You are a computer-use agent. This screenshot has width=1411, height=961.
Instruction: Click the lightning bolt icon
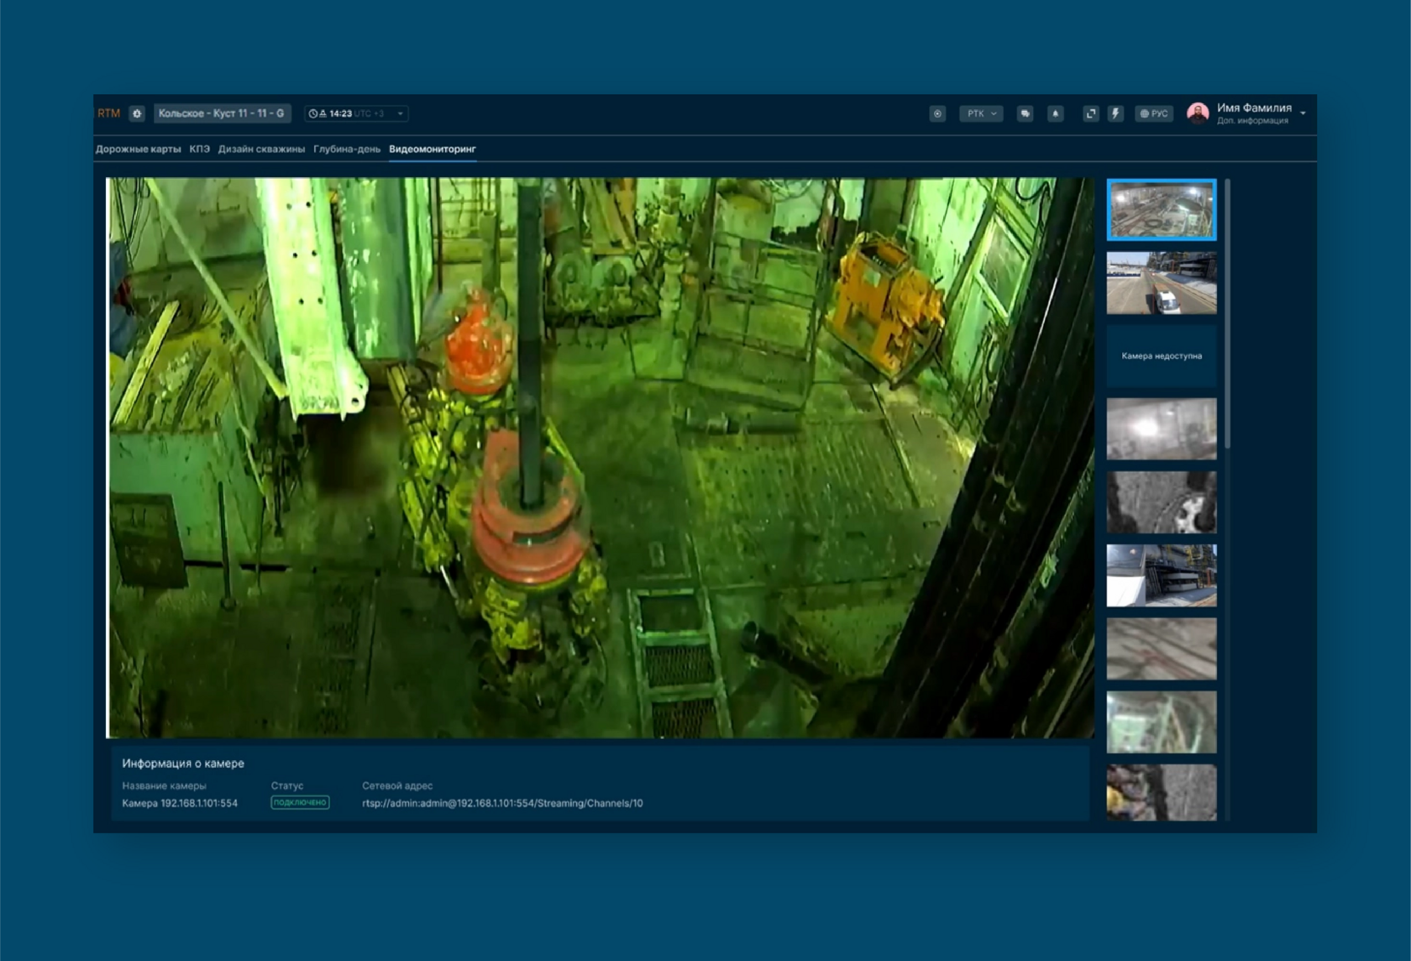(x=1115, y=113)
